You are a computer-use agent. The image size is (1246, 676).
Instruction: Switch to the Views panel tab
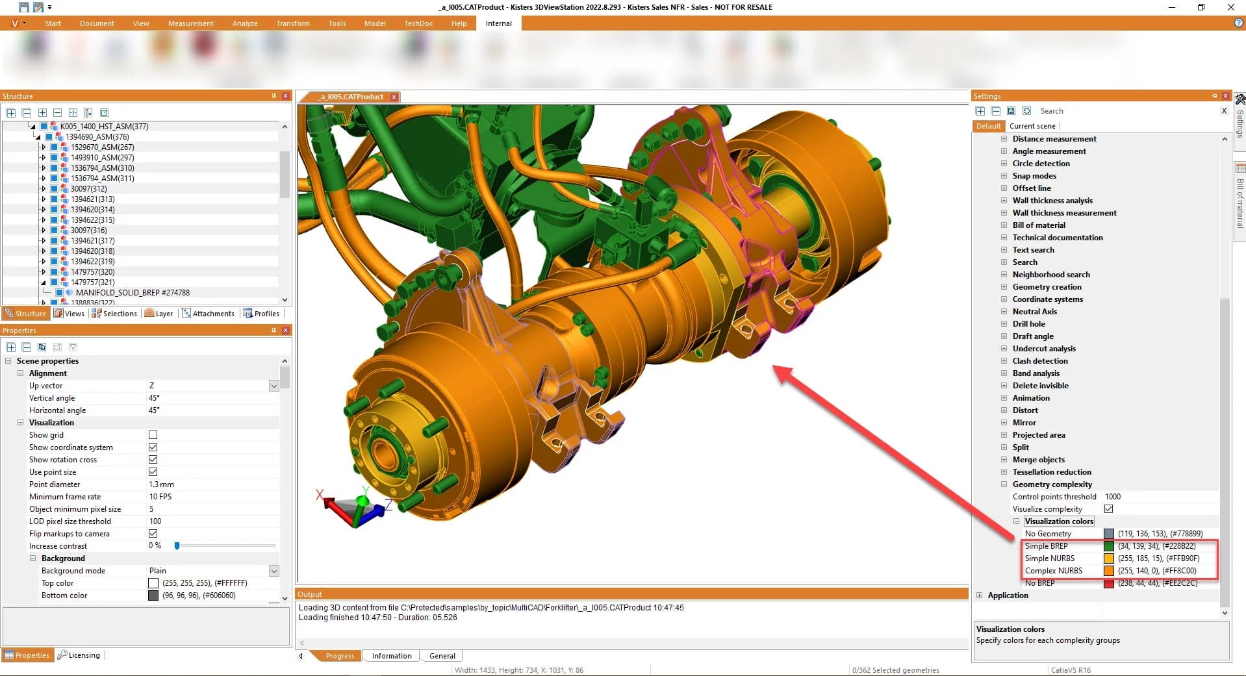click(x=69, y=314)
